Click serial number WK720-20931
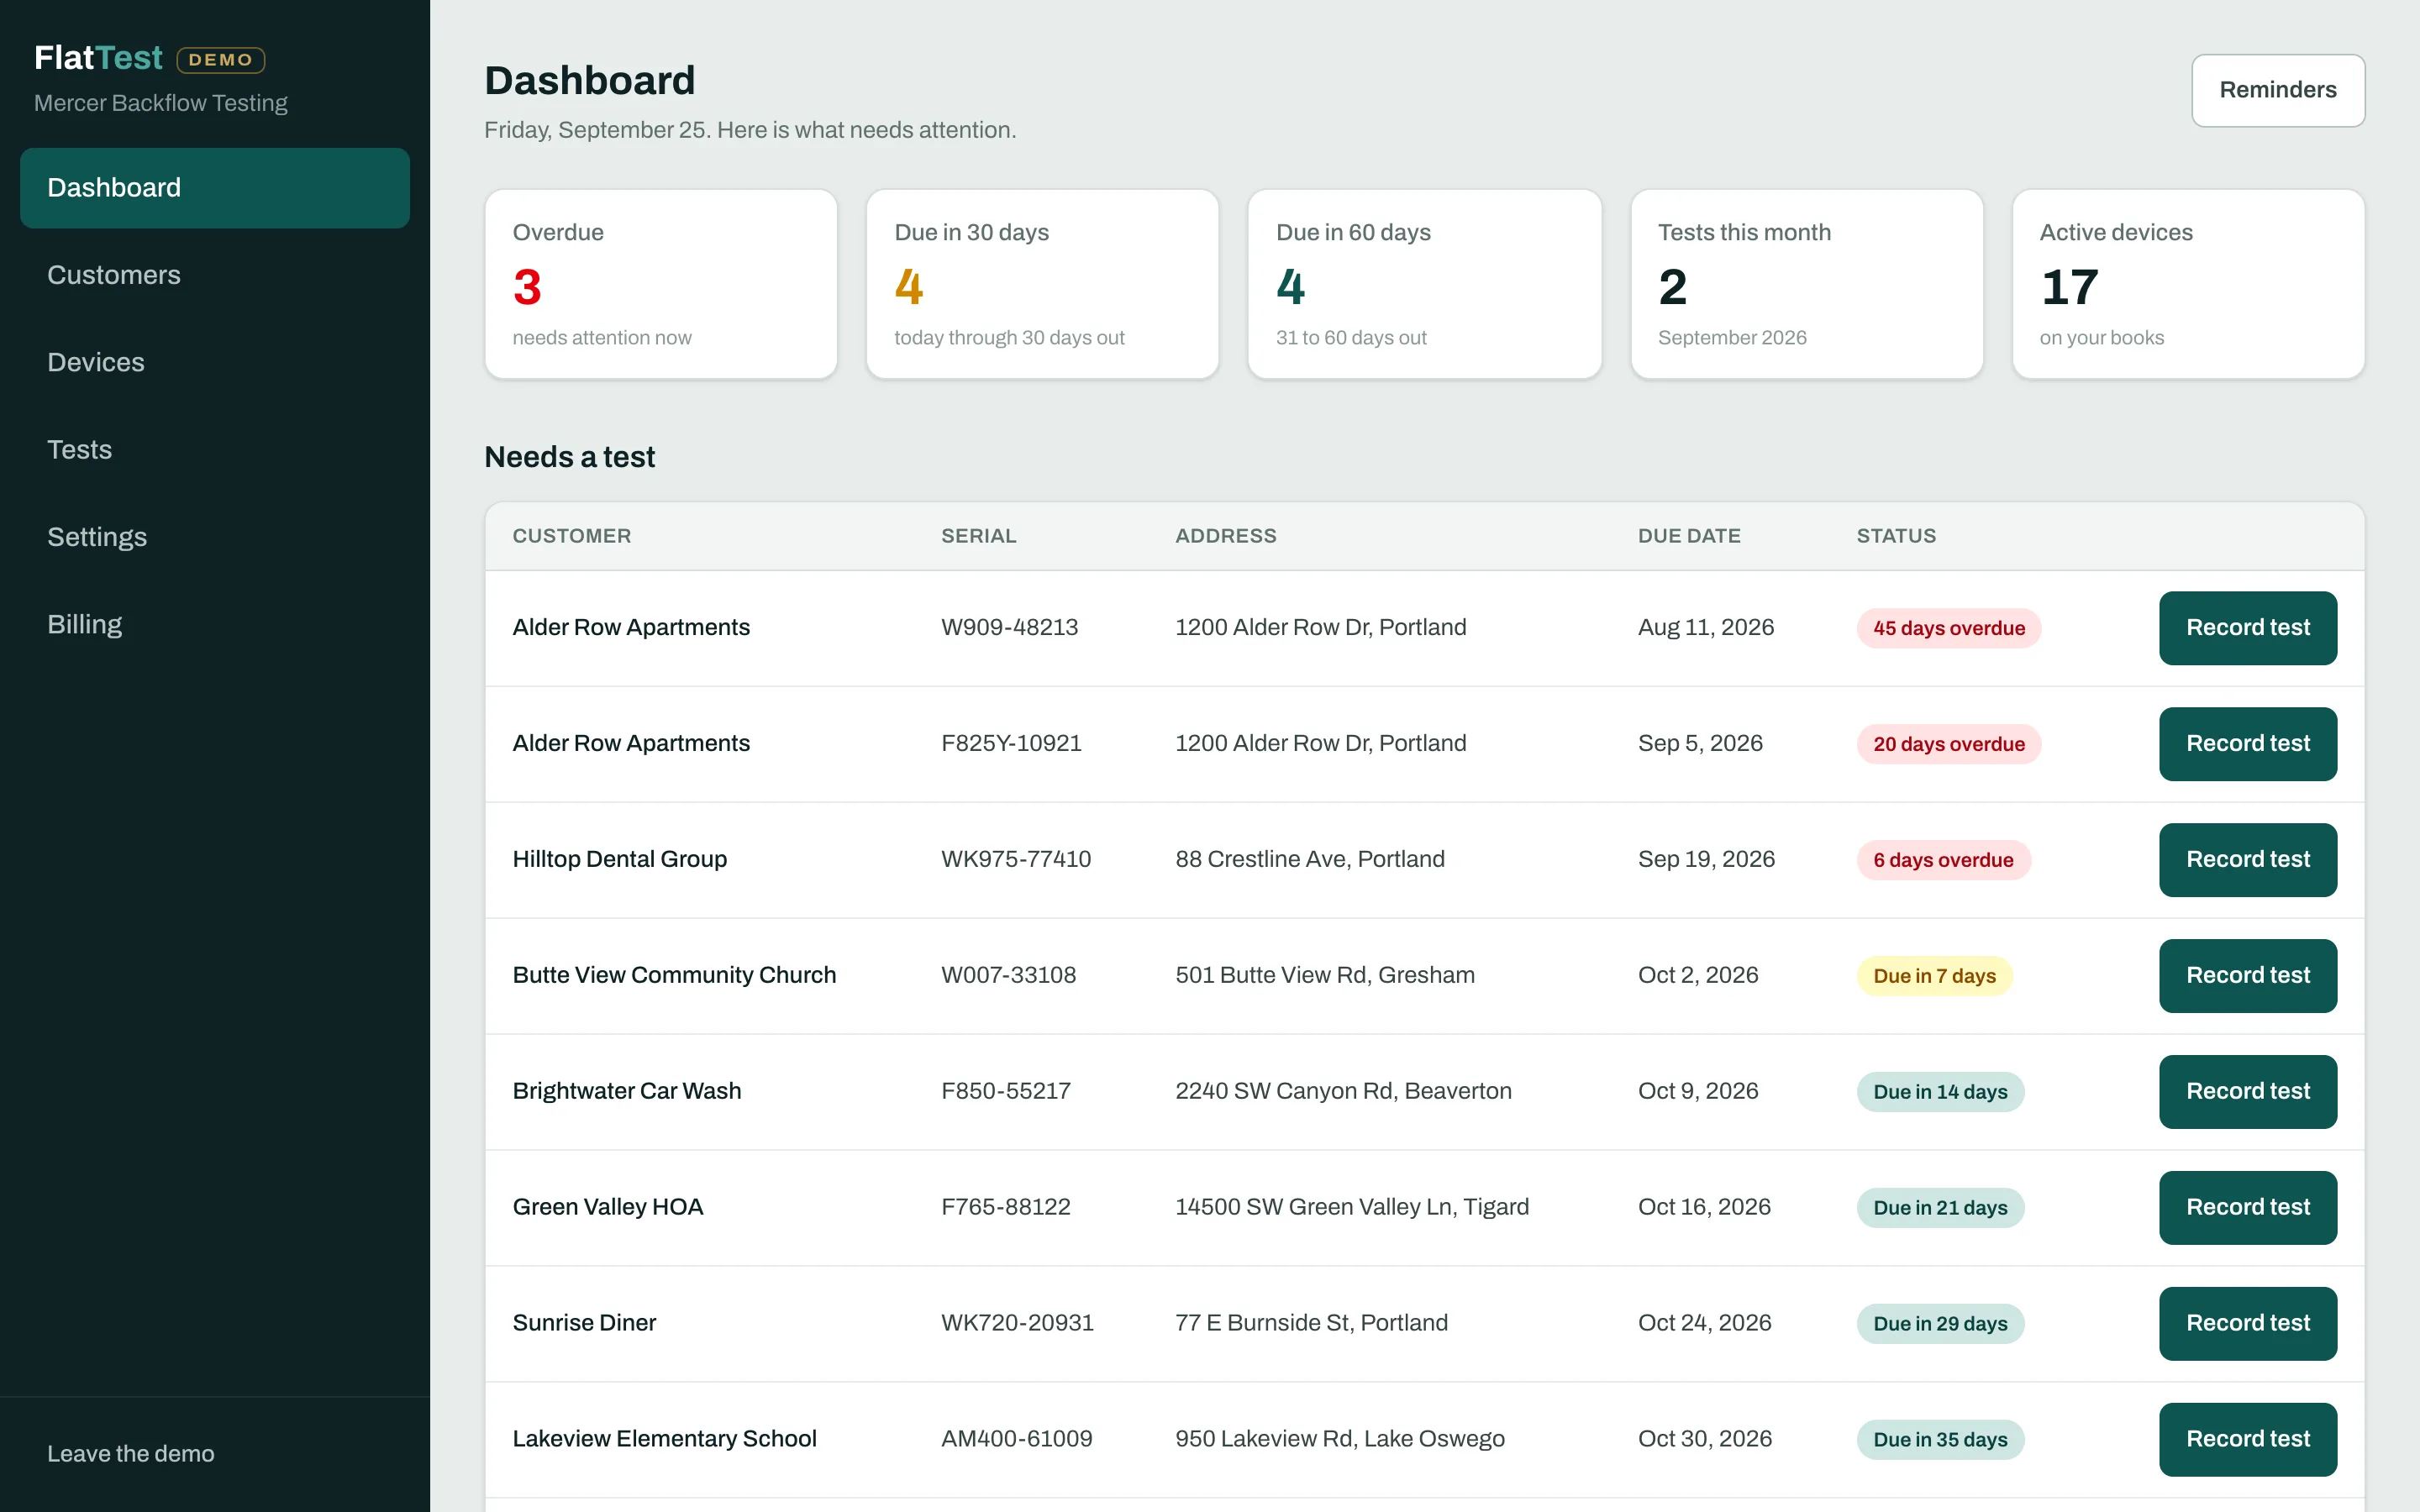 pyautogui.click(x=1017, y=1323)
